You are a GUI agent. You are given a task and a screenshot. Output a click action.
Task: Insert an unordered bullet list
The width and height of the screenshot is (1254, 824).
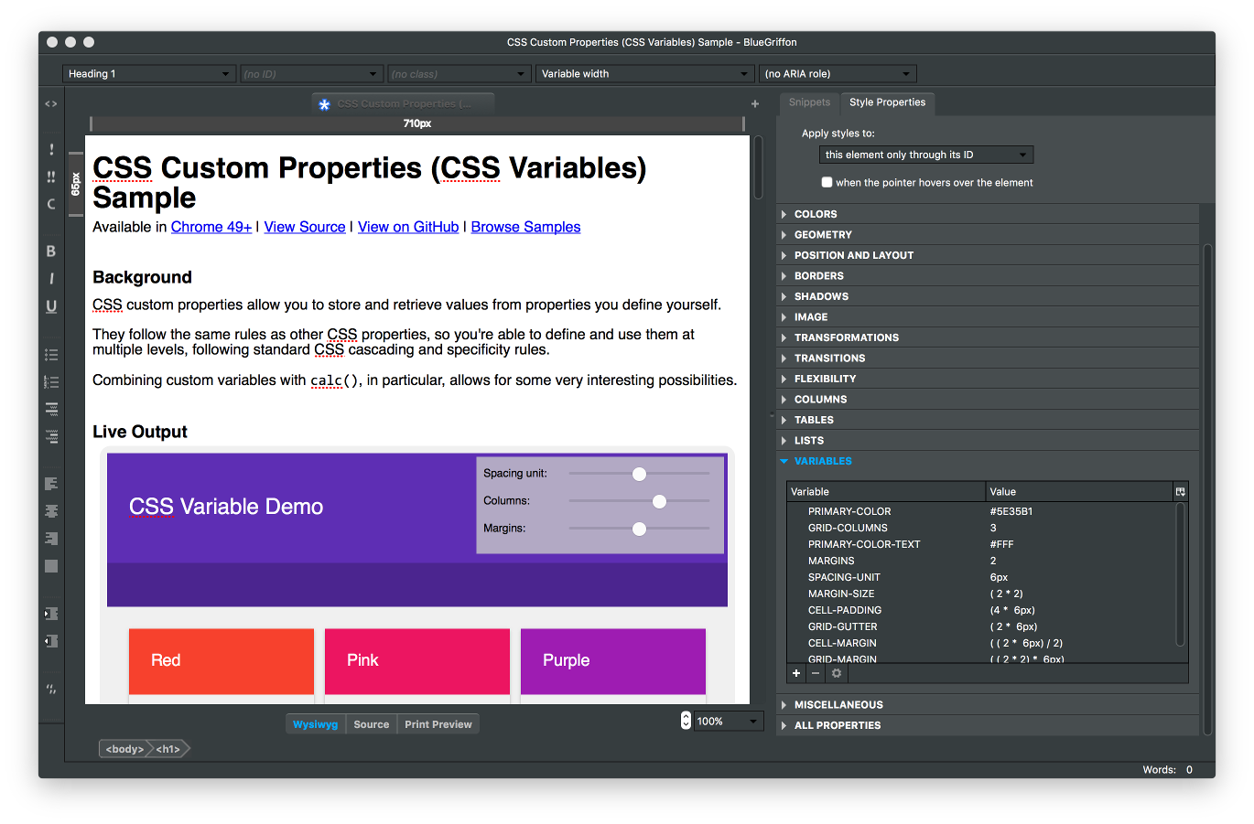pyautogui.click(x=51, y=355)
